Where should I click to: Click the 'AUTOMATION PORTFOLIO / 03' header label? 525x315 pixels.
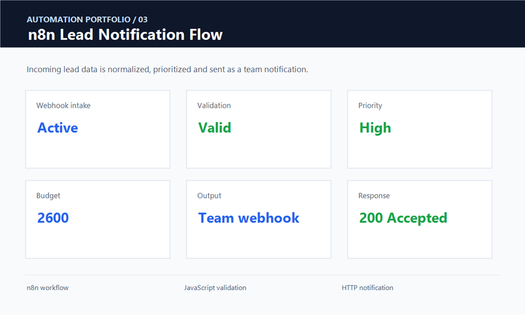tap(87, 20)
